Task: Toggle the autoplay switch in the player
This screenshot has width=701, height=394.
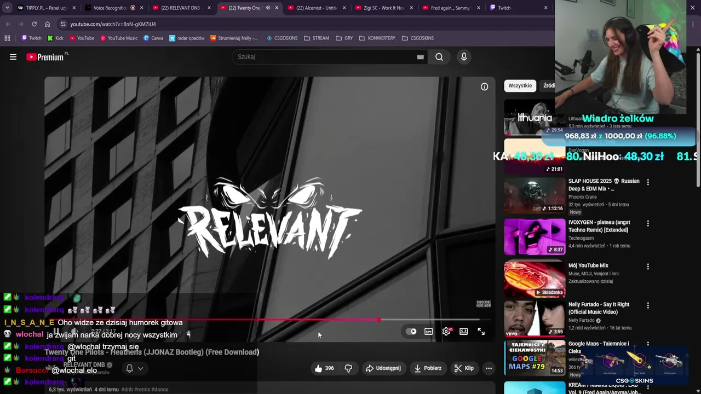Action: point(411,331)
